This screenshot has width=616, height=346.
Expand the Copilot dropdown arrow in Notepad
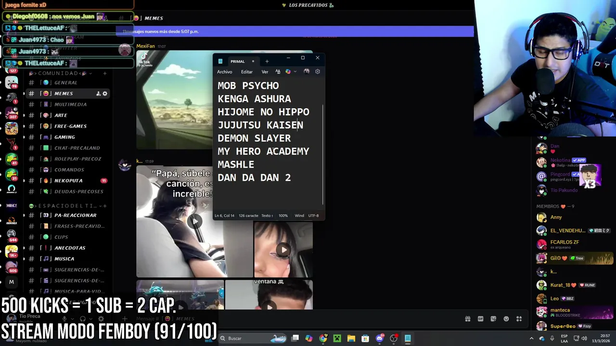pos(295,72)
